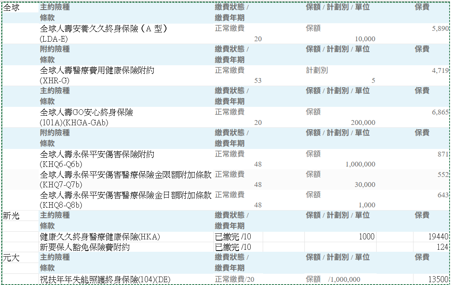The image size is (462, 285).
Task: Select 正常繳費/20 in 元大 row
Action: (x=235, y=279)
